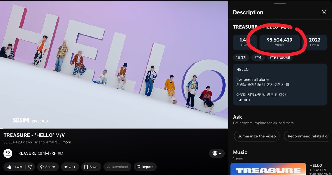Viewport: 332px width, 175px height.
Task: Like the video with thumbs-up 1.4M
Action: coord(15,167)
